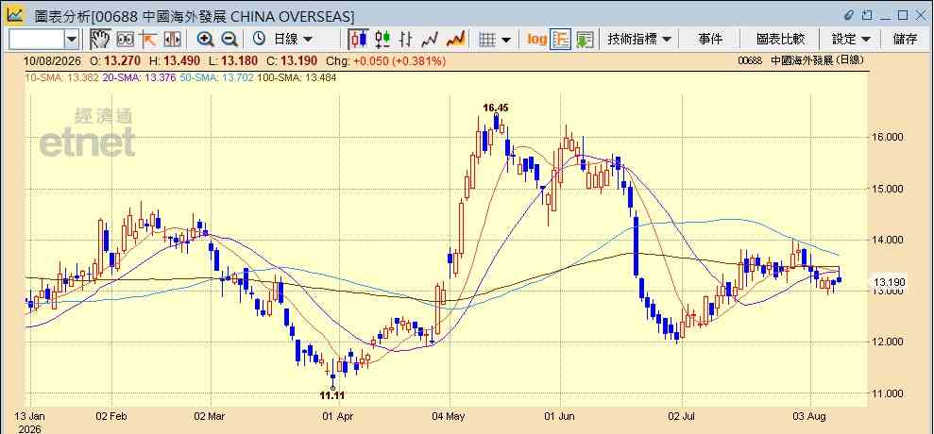Click the 20-SMA: 13.376 label
This screenshot has width=934, height=434.
point(140,77)
